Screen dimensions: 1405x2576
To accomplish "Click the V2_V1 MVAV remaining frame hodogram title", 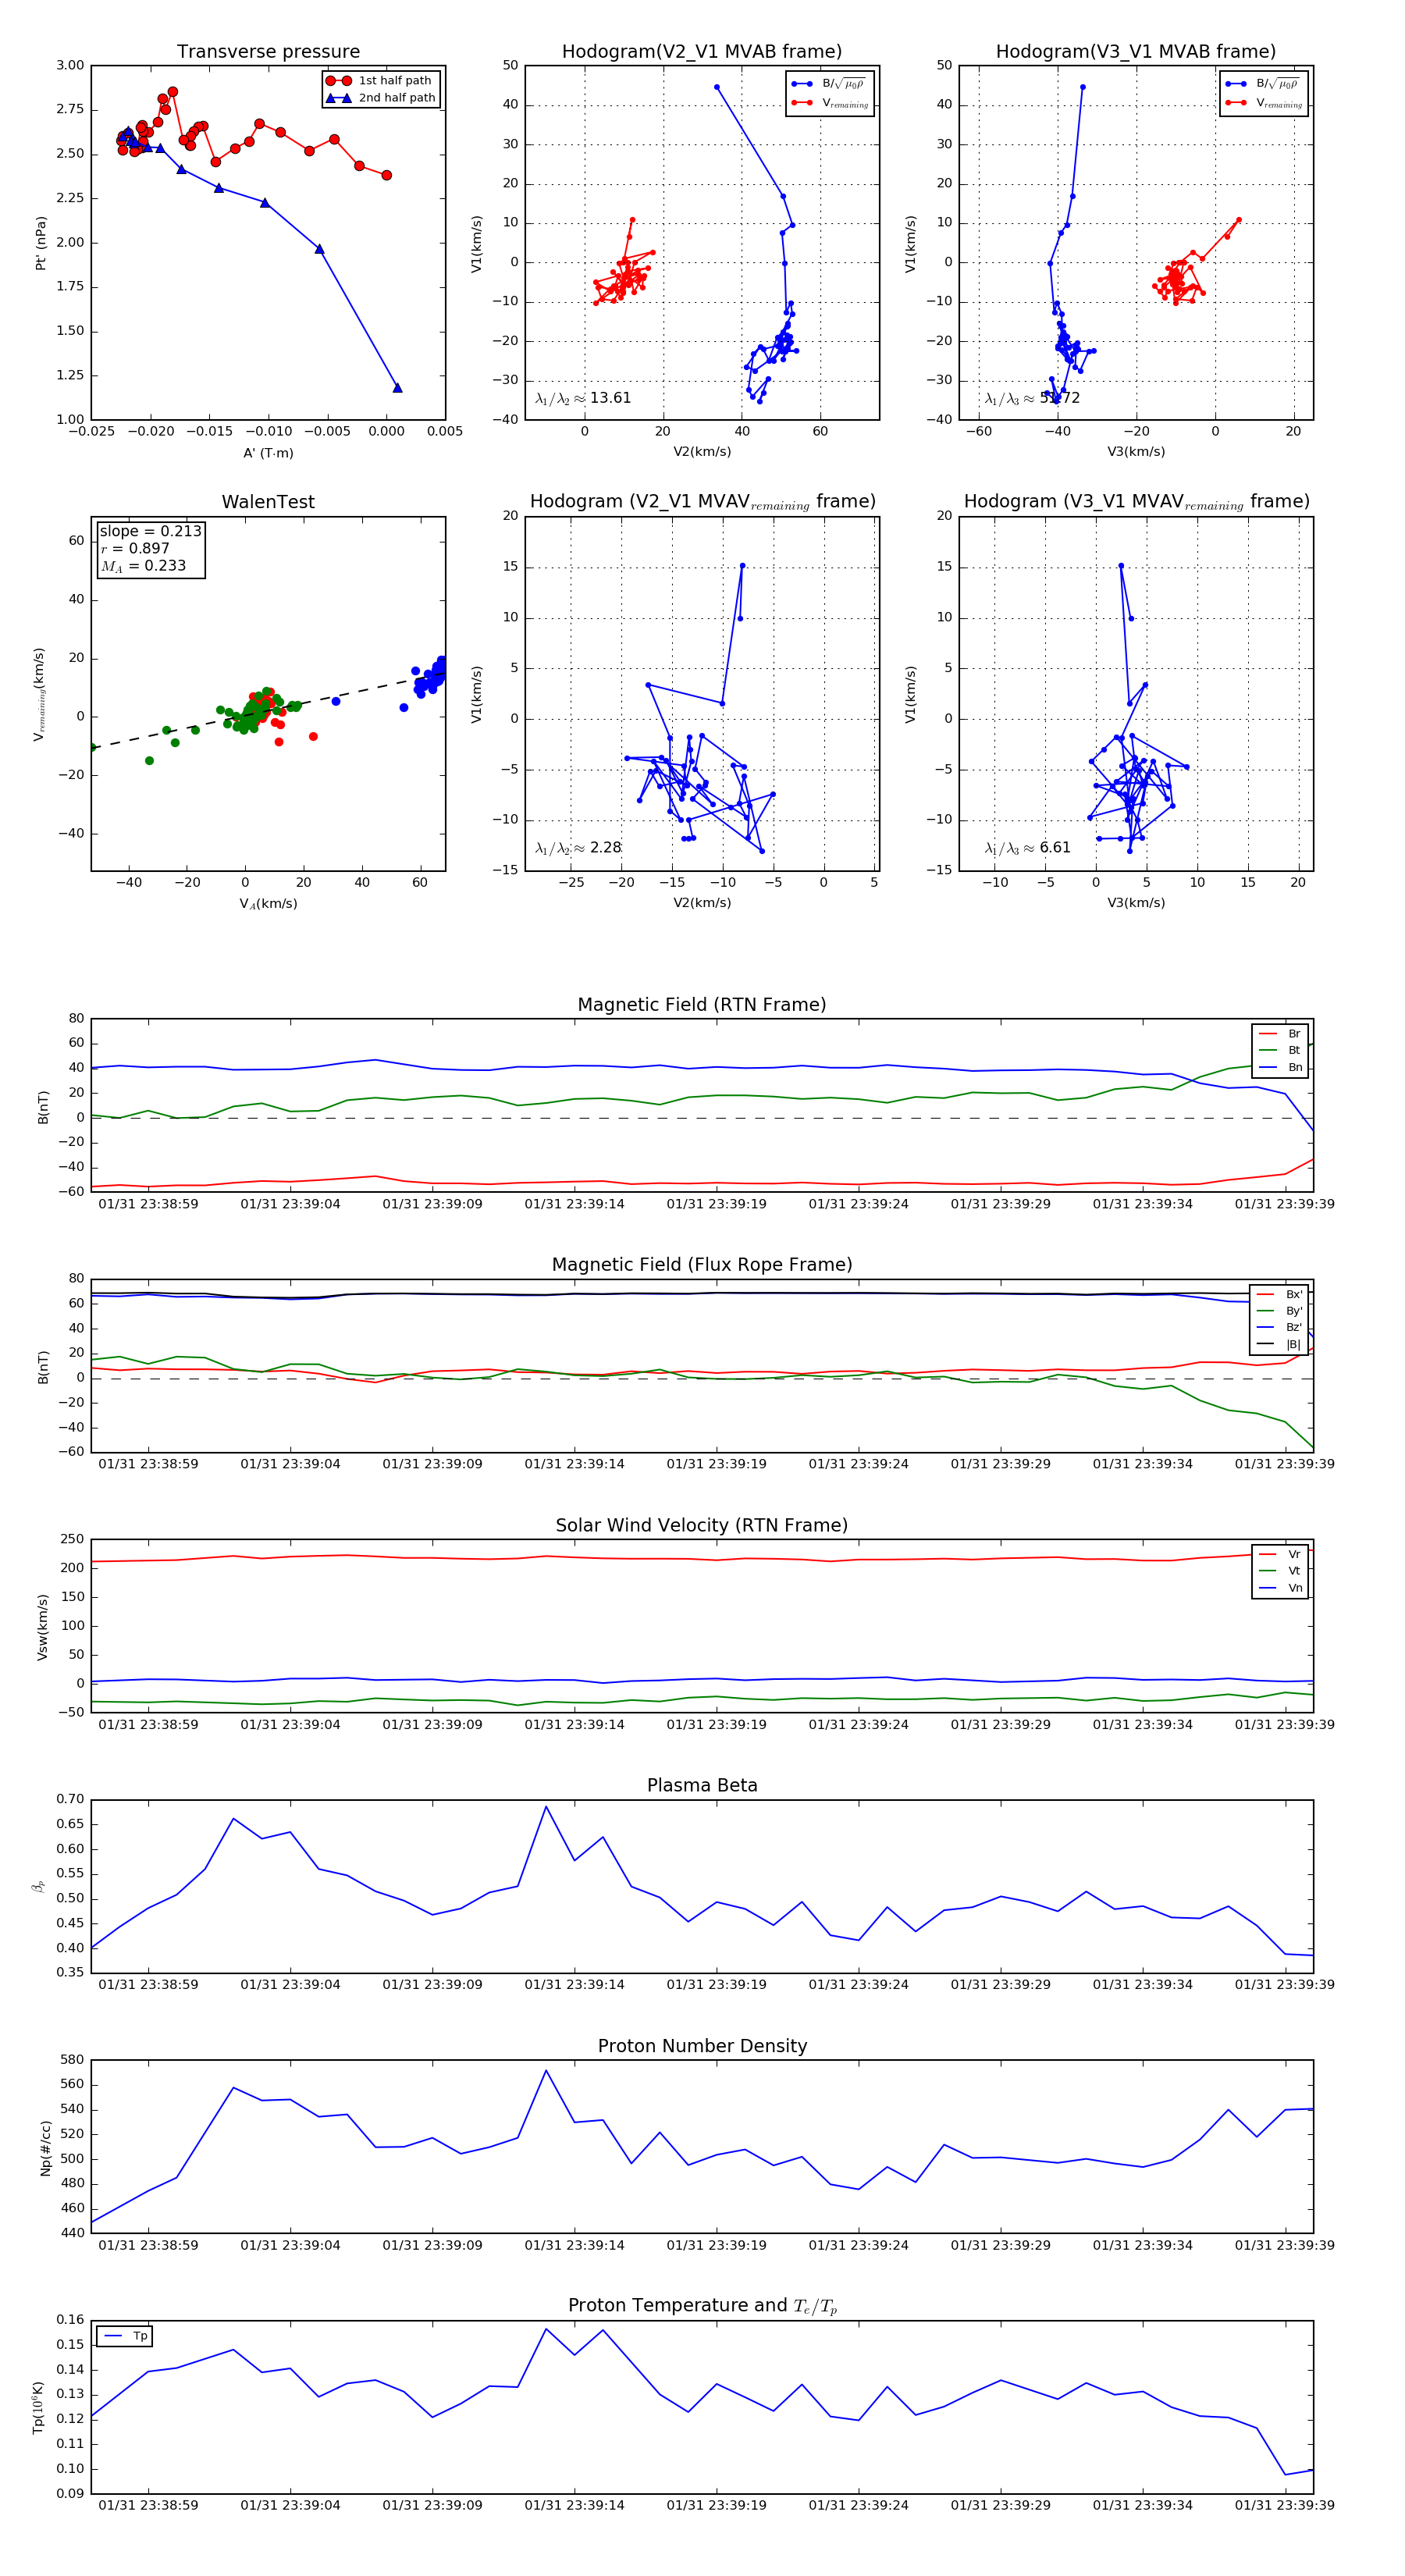I will 702,502.
